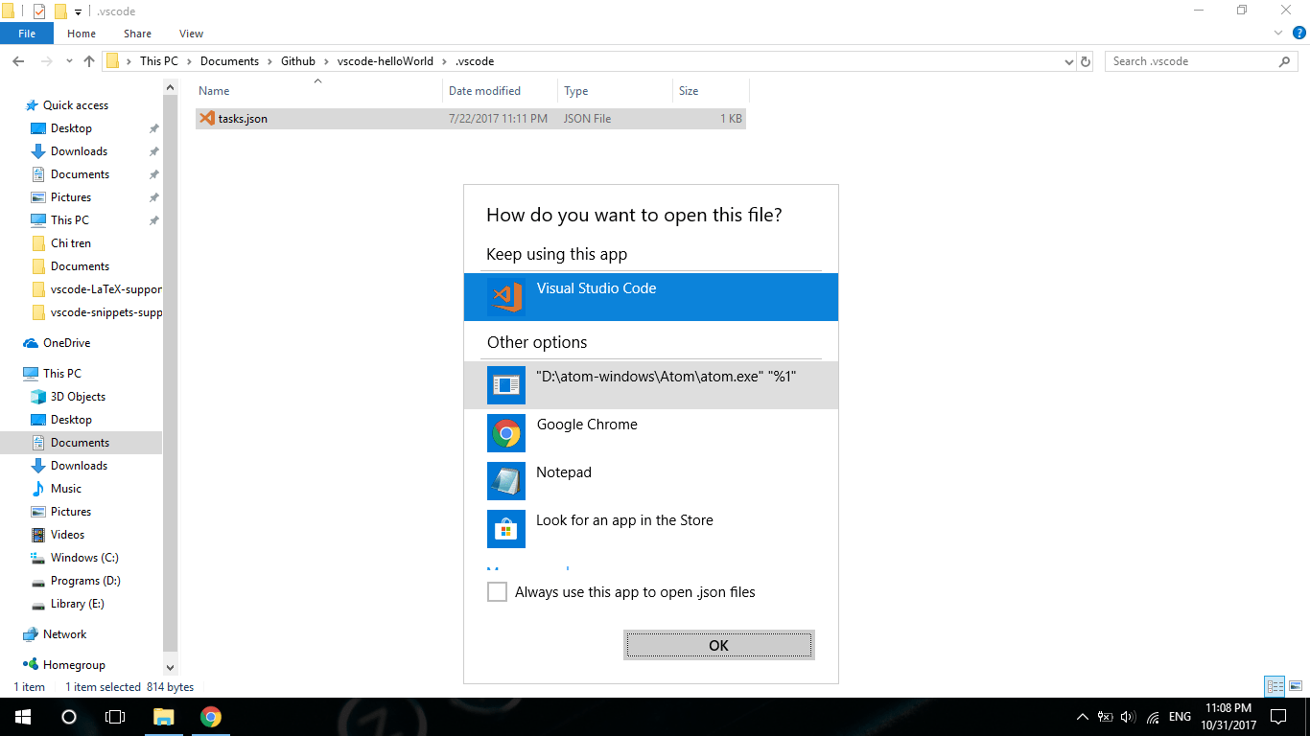The height and width of the screenshot is (736, 1310).
Task: Check 'Always use this app to open .json files'
Action: (x=497, y=592)
